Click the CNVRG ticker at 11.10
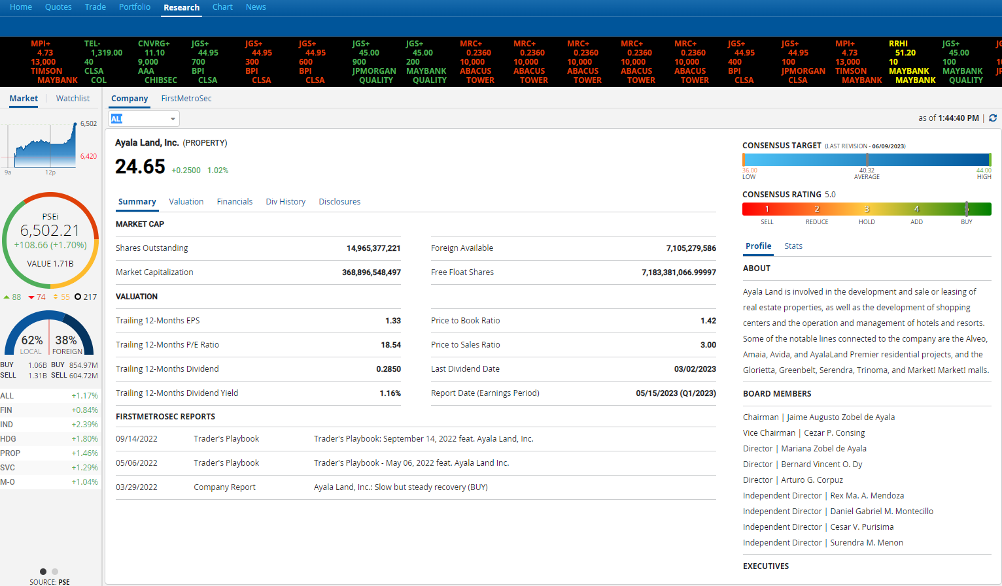Image resolution: width=1002 pixels, height=586 pixels. coord(157,62)
